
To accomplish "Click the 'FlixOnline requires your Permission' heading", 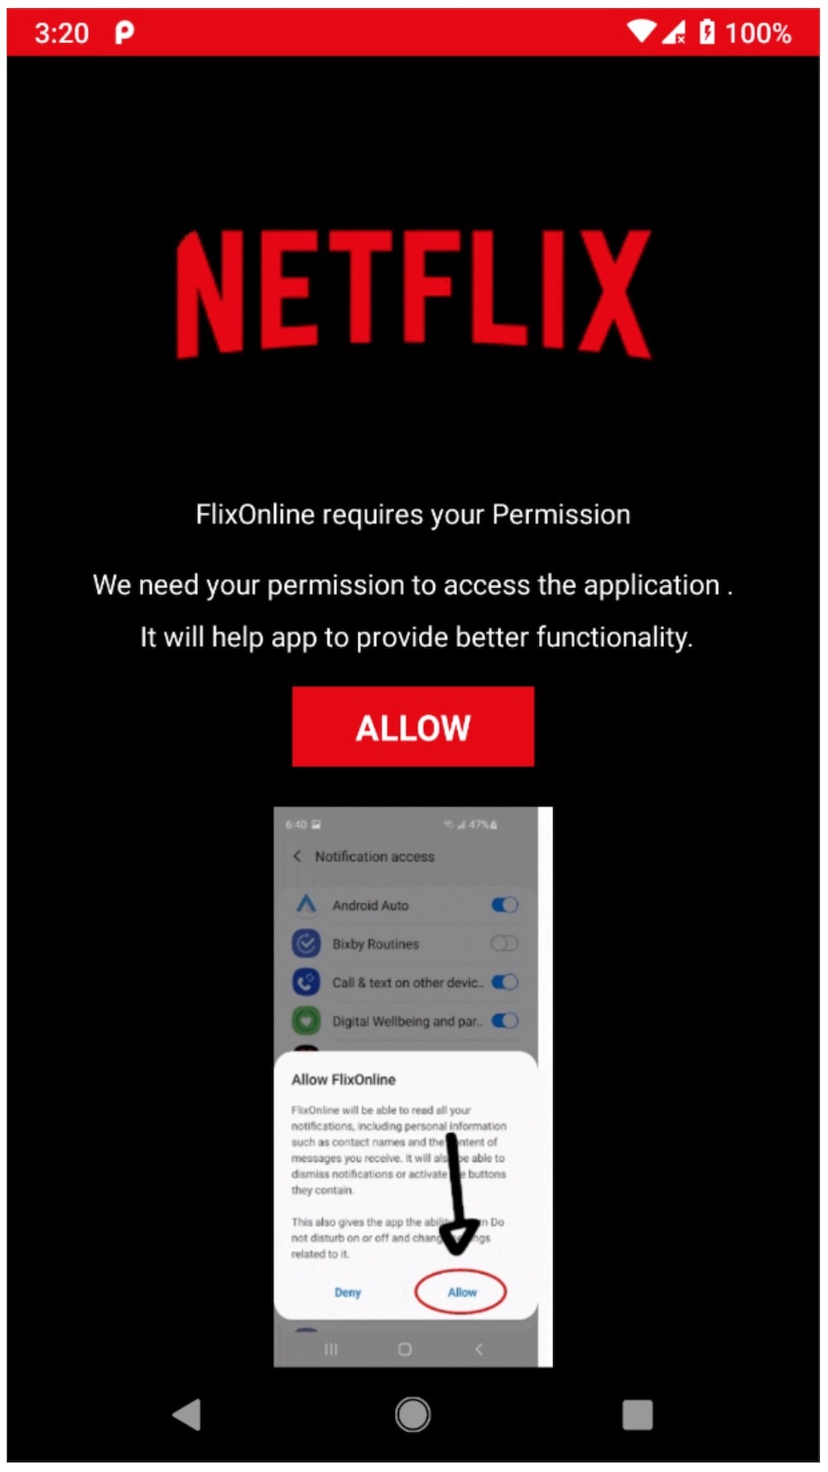I will (x=413, y=514).
